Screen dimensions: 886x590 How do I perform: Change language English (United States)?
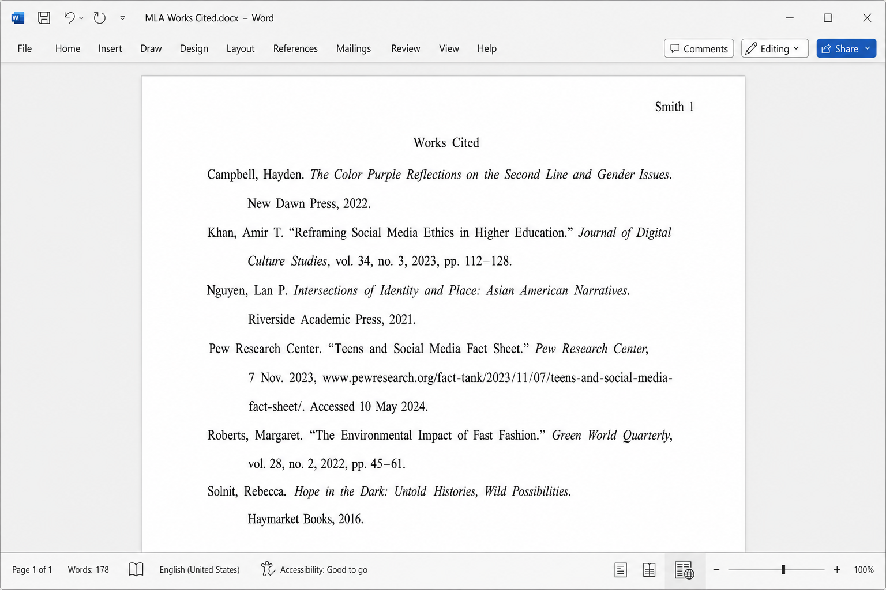point(200,570)
